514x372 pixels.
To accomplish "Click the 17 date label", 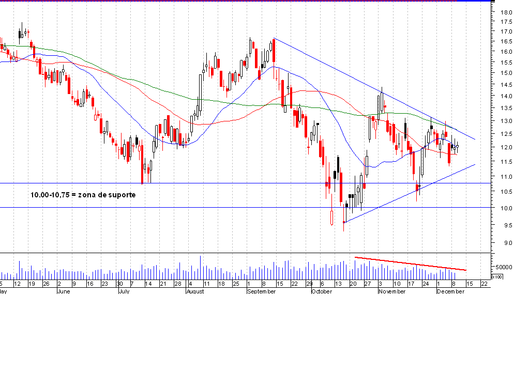I will (411, 284).
